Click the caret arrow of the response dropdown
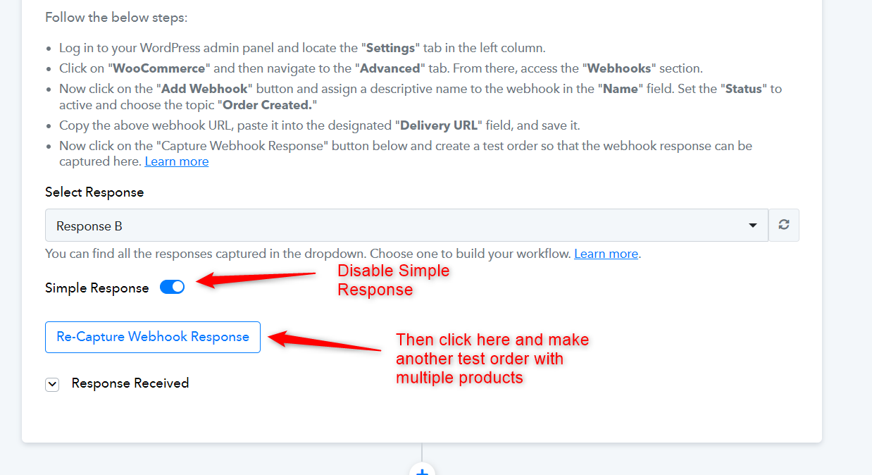Image resolution: width=872 pixels, height=475 pixels. click(753, 226)
